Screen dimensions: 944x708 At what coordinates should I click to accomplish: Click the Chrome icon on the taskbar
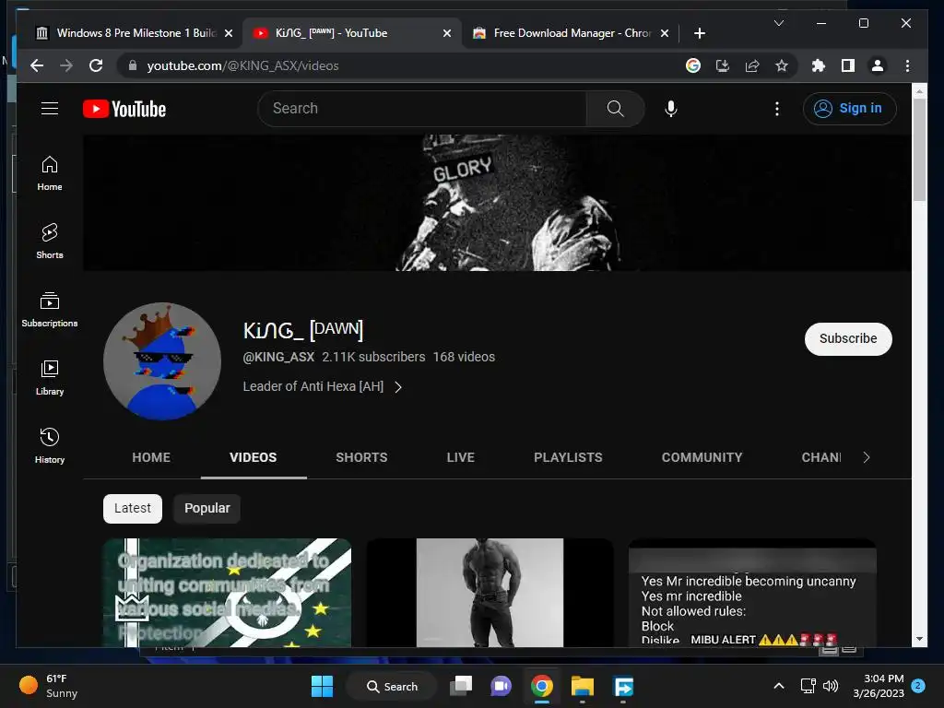click(542, 686)
